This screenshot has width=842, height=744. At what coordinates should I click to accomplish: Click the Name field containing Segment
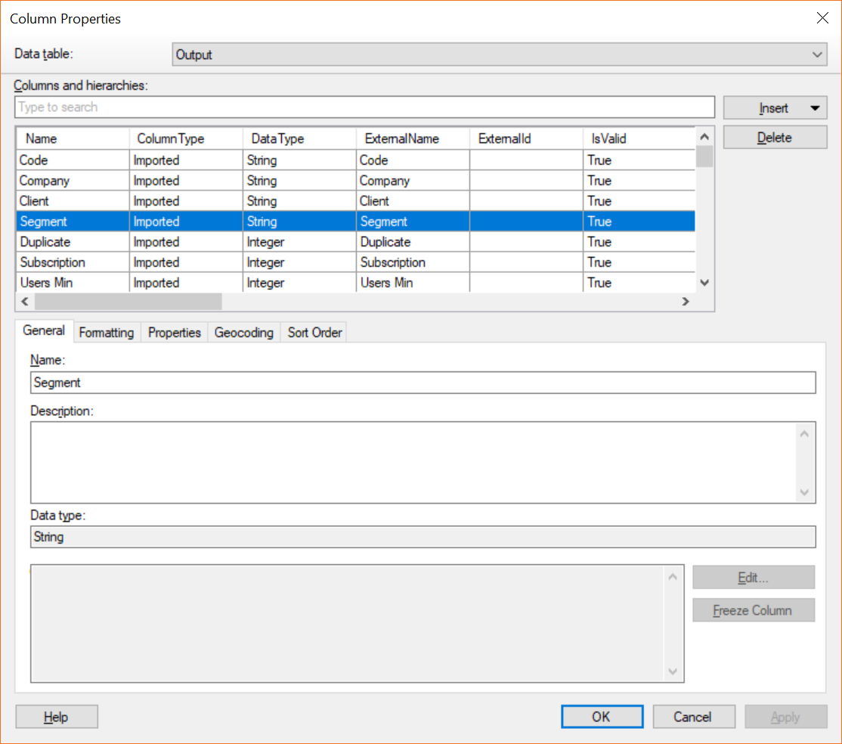(423, 383)
